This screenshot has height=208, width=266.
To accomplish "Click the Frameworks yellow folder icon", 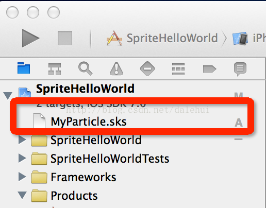I will coord(39,177).
